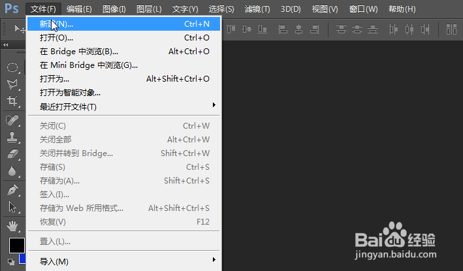Select the Hand tool
Screen dimensions: 463x271
[12, 227]
